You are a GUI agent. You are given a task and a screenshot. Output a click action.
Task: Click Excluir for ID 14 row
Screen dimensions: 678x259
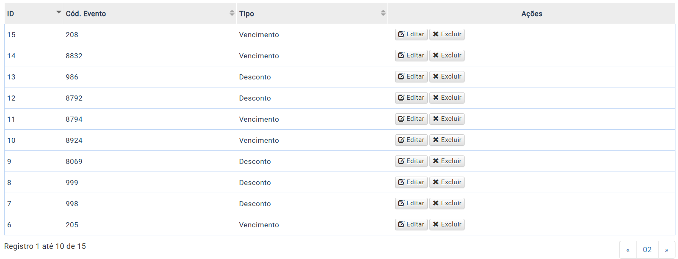[x=447, y=55]
